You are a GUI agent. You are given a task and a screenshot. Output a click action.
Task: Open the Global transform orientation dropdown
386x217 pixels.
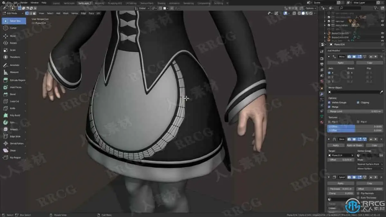point(142,8)
